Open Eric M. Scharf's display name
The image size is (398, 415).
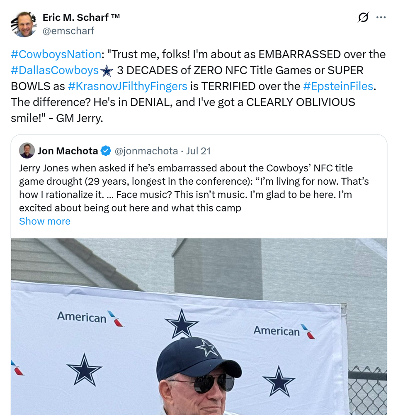point(81,17)
